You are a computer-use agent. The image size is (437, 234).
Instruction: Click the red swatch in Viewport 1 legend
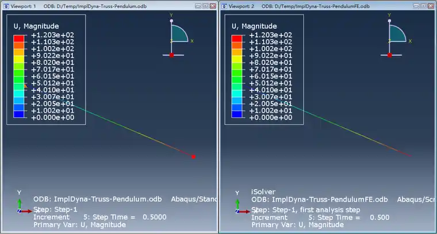(18, 39)
